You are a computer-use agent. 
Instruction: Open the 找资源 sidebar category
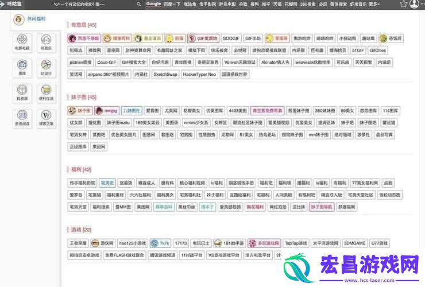[x=22, y=93]
